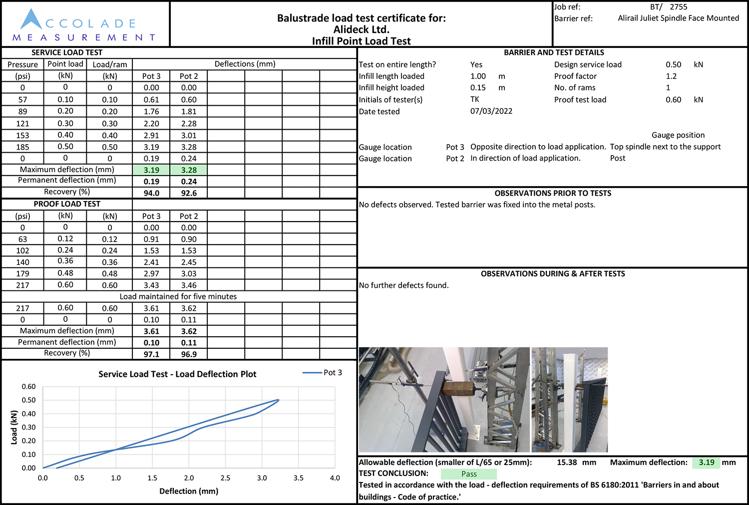Click barrier ref 'Alirail Juliet Spindle Face Mounted'
The width and height of the screenshot is (749, 505).
pos(678,18)
